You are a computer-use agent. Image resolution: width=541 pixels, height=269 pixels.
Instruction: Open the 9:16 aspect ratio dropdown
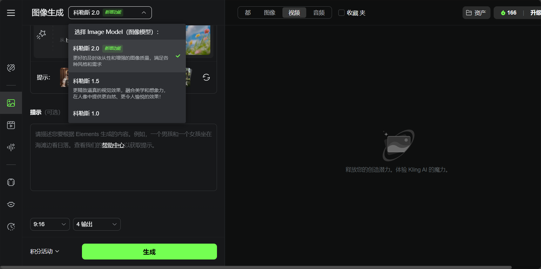coord(50,224)
